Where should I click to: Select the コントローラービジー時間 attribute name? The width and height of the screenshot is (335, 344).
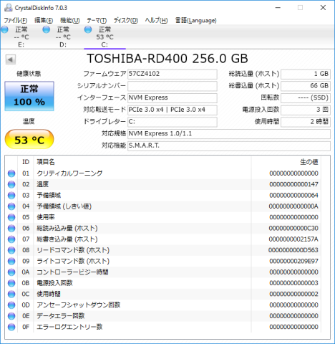pyautogui.click(x=72, y=272)
